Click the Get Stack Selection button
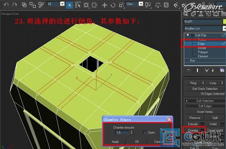 point(205,89)
